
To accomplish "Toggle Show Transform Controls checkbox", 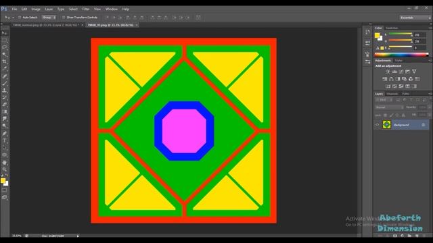I will click(64, 18).
